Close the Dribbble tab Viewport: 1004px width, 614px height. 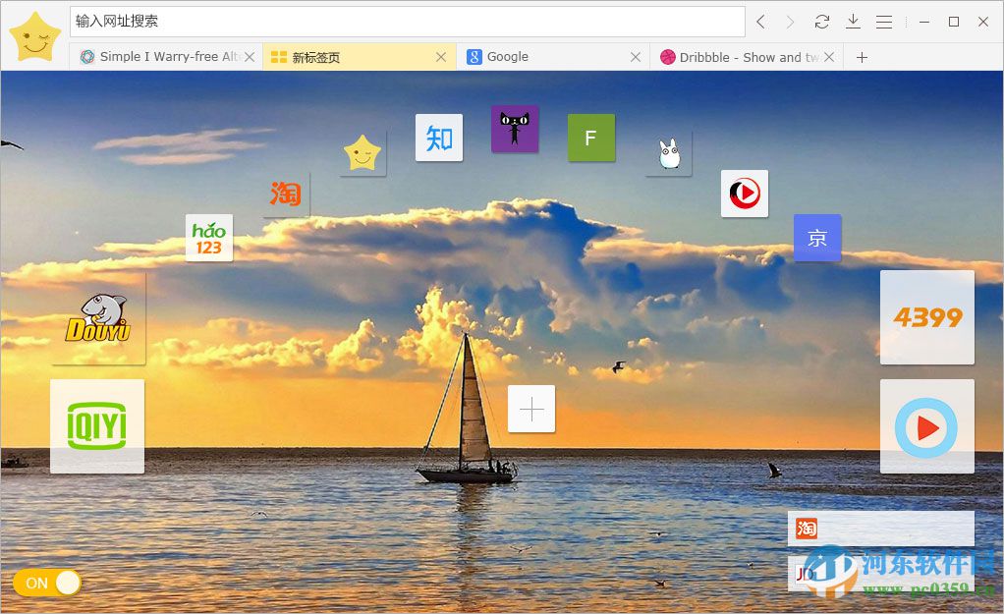829,57
